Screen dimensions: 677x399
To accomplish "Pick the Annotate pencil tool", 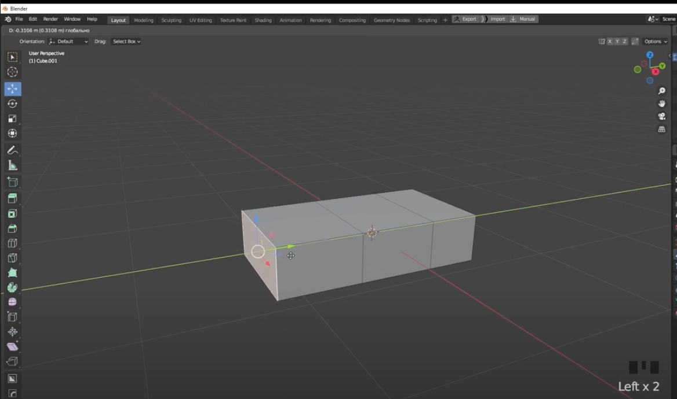I will pos(12,150).
